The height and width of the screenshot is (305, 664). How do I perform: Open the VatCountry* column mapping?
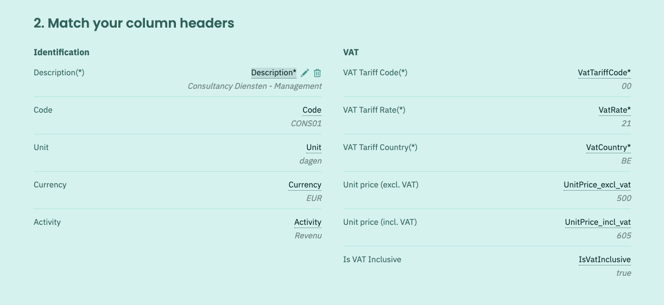[x=609, y=147]
